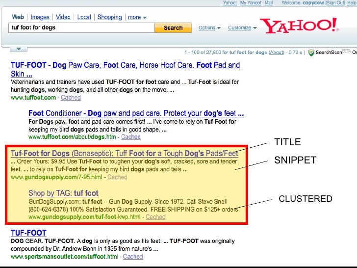Click the About link in results count
Image resolution: width=357 pixels, height=268 pixels.
coord(277,53)
